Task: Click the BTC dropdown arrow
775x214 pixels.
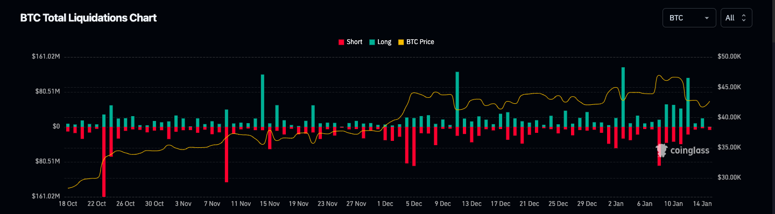Action: (x=706, y=18)
